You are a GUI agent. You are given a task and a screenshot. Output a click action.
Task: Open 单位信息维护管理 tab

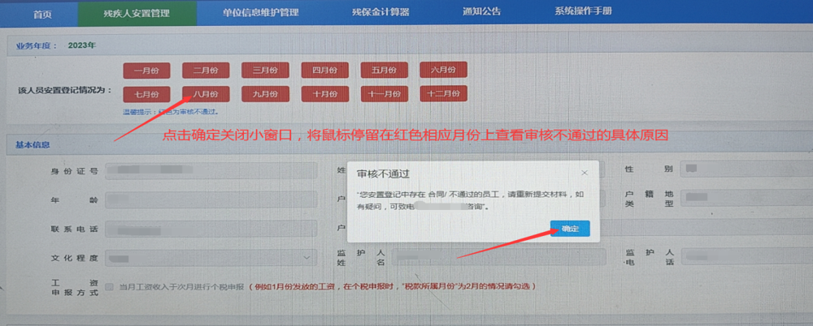point(261,13)
